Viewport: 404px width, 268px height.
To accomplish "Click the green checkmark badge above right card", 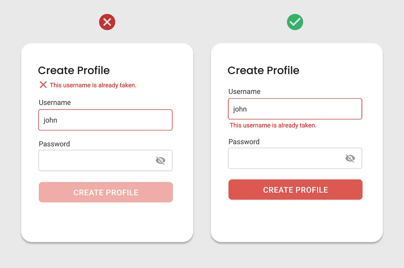I will point(295,22).
